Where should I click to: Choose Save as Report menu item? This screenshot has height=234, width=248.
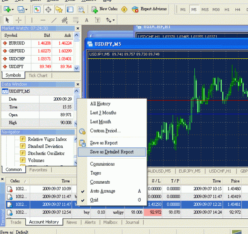point(112,143)
